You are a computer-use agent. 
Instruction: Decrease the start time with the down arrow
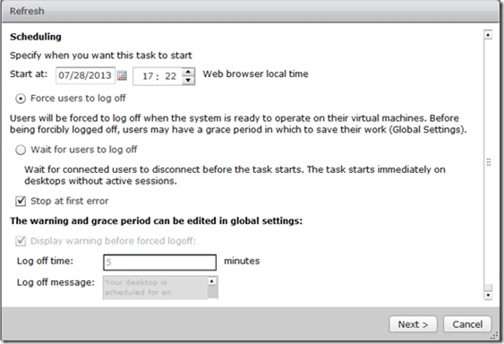[188, 80]
